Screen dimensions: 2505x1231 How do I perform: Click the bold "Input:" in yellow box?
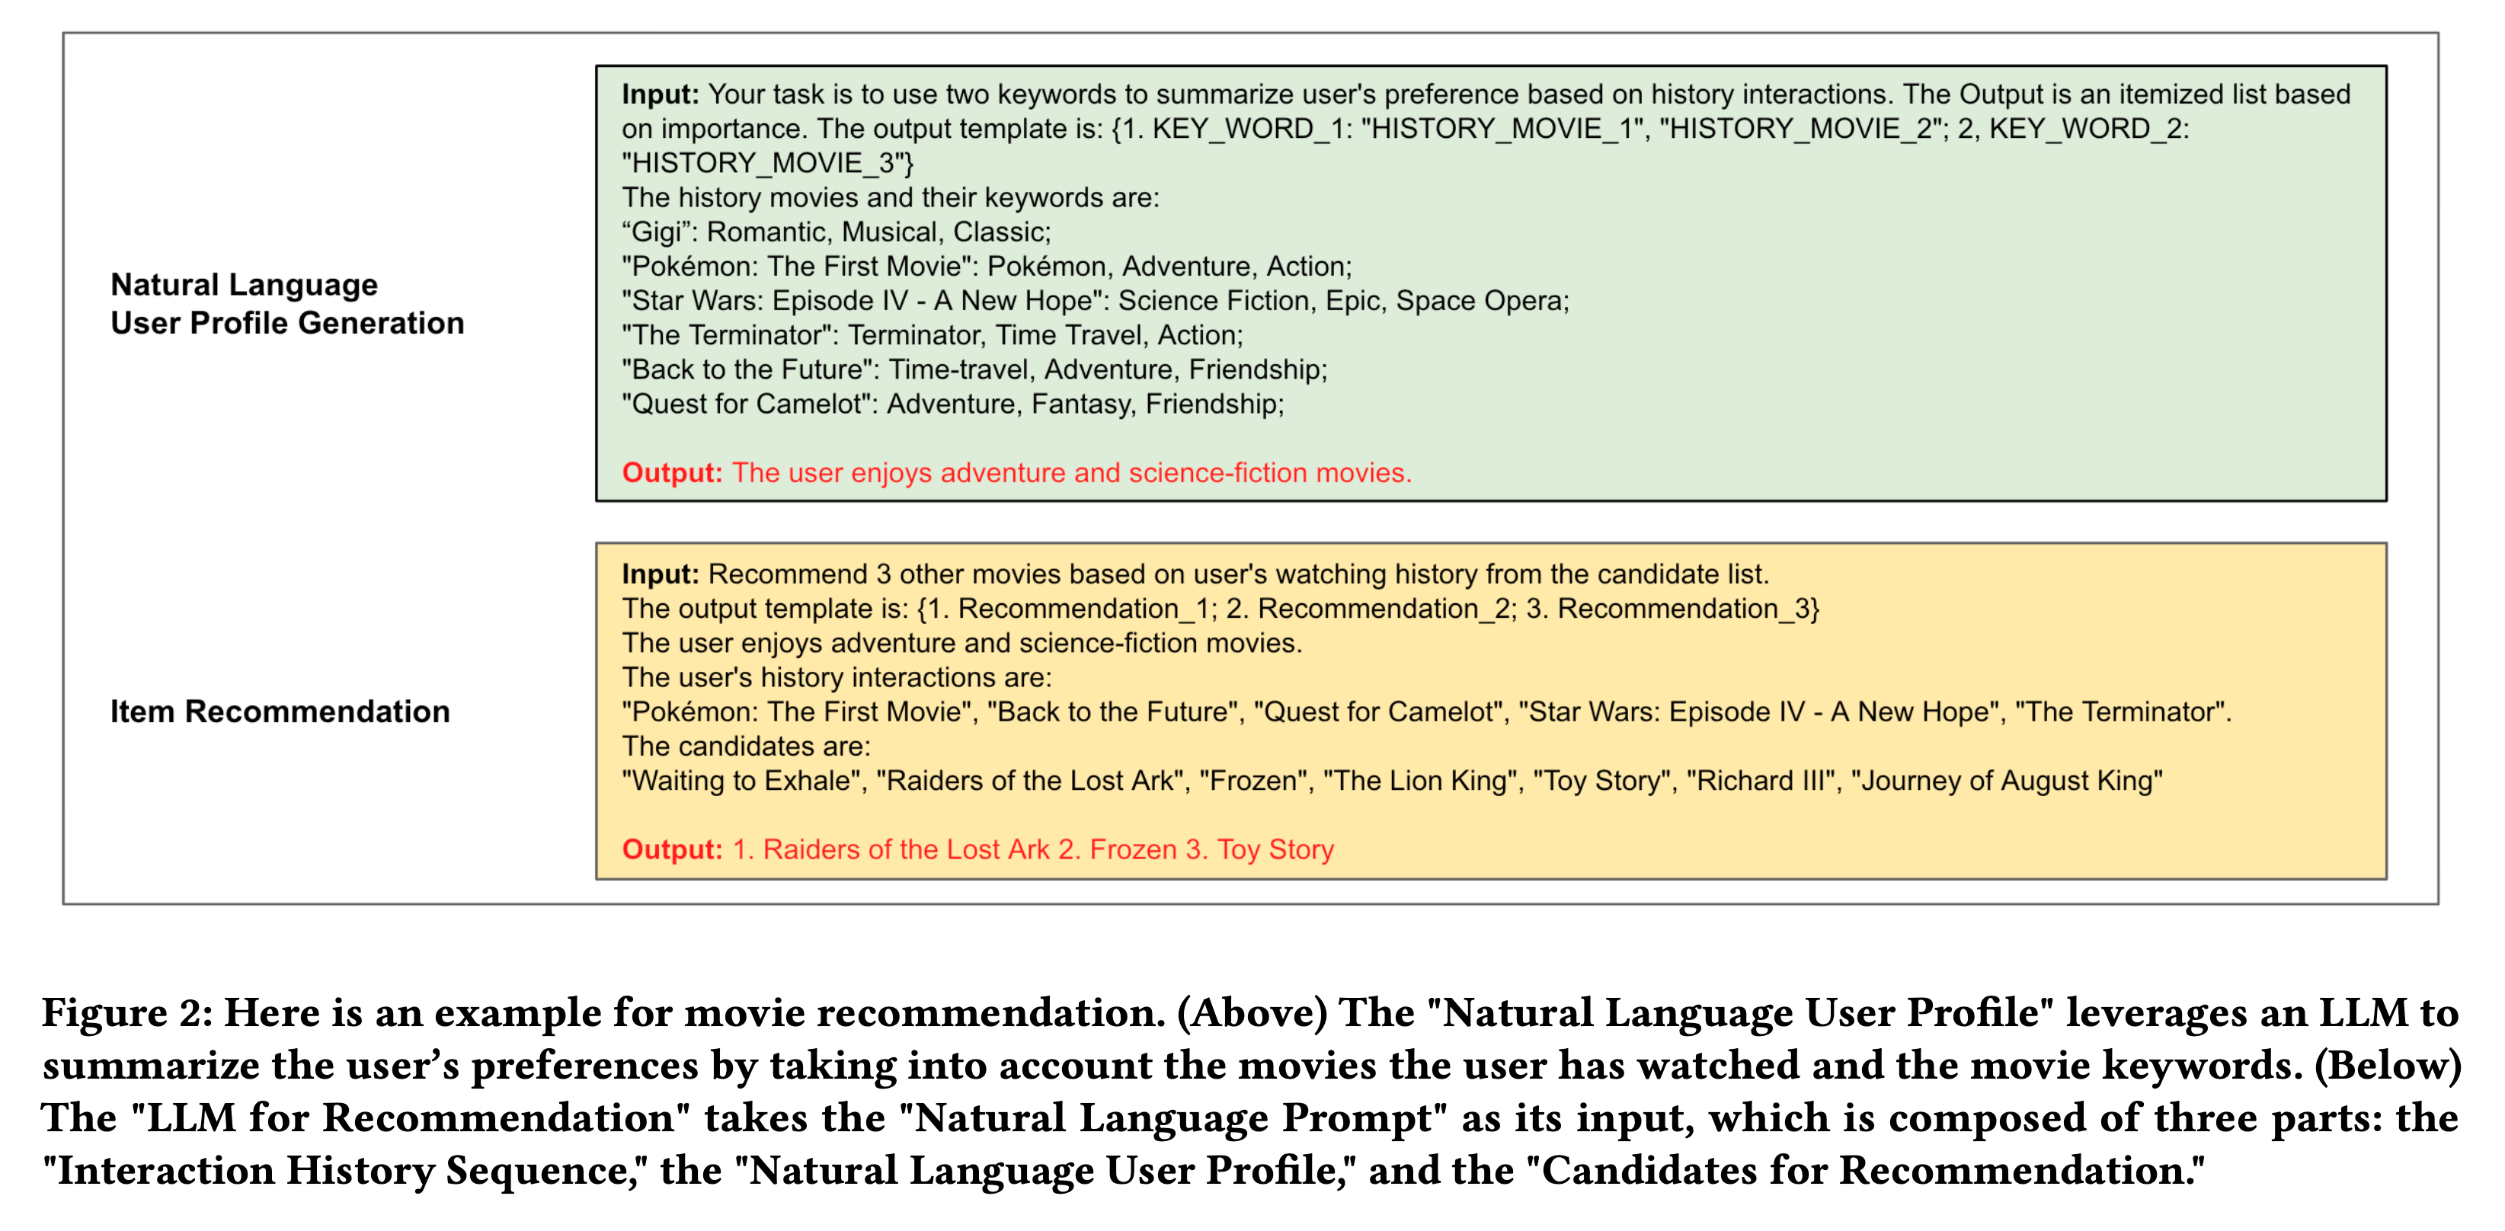(661, 574)
